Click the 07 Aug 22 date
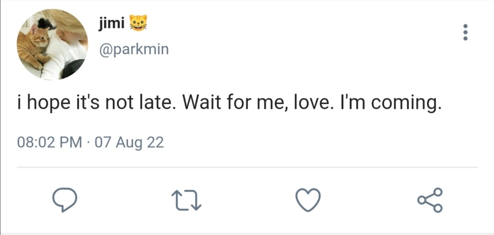The image size is (494, 235). pos(129,143)
